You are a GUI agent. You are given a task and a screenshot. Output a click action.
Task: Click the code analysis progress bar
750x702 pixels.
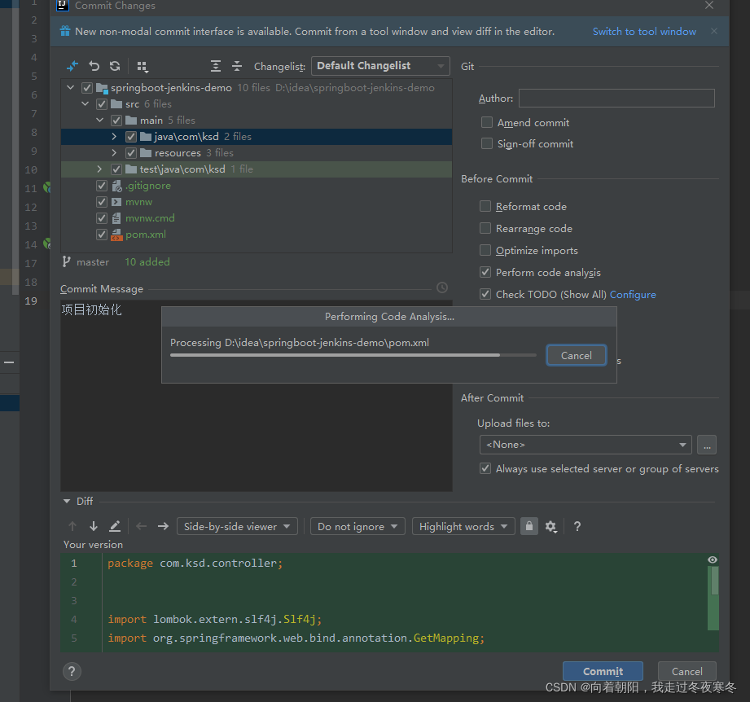point(353,355)
